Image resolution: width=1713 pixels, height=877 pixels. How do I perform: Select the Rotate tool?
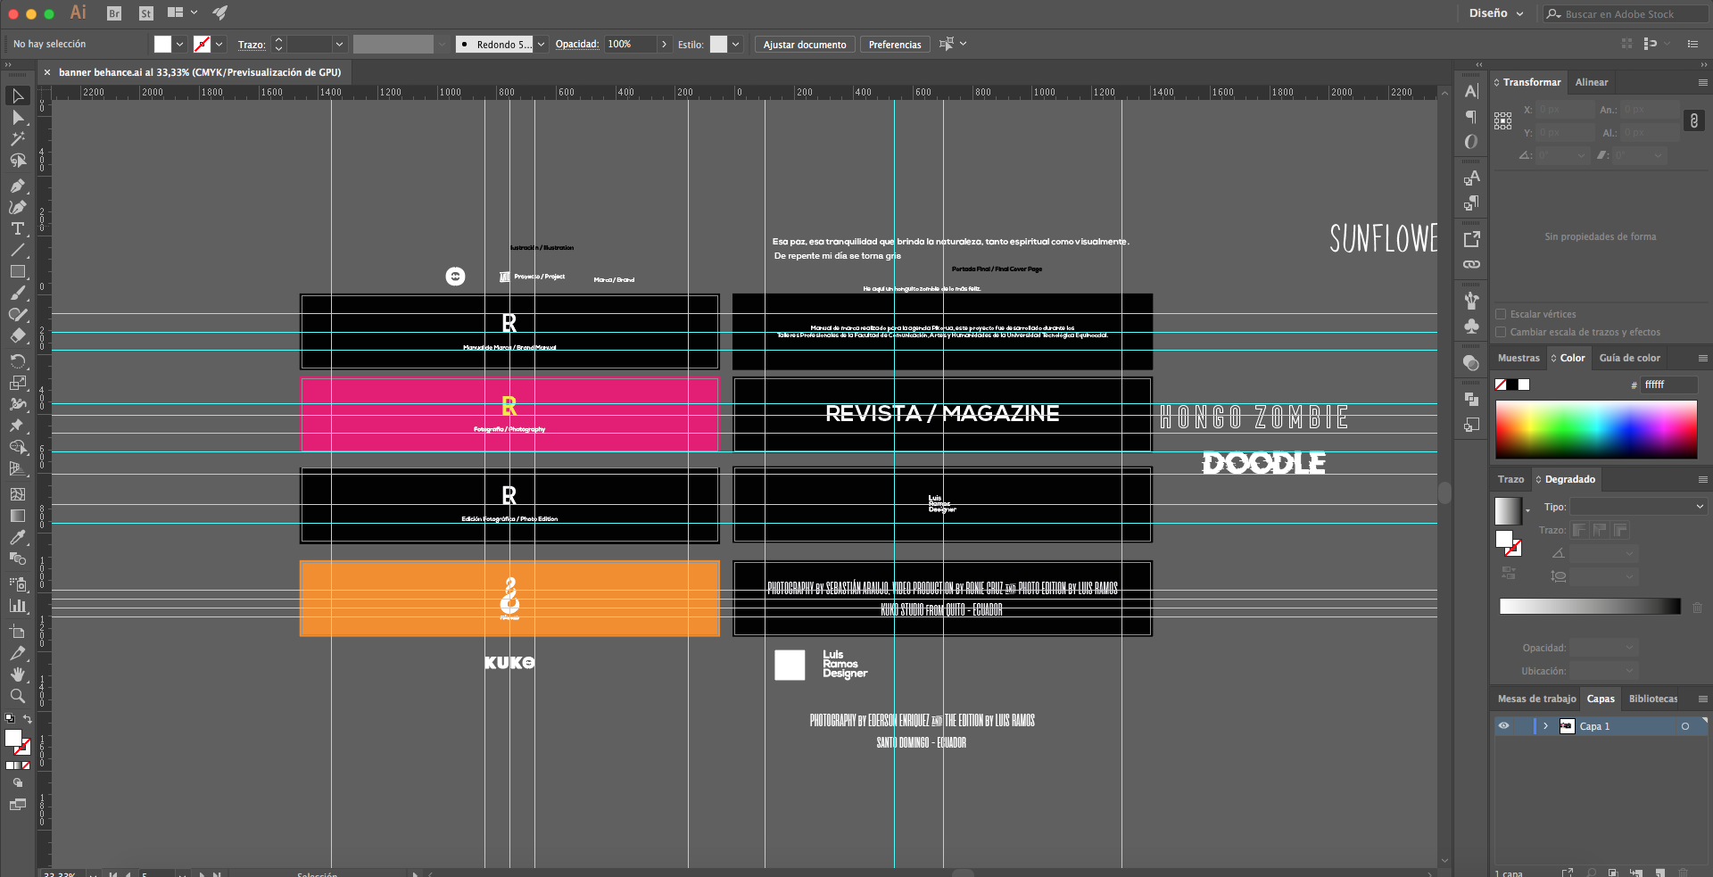click(17, 360)
